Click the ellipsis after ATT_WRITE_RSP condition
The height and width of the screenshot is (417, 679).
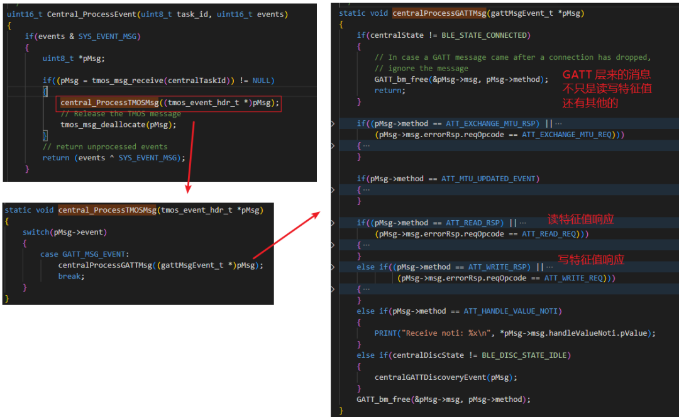(549, 267)
